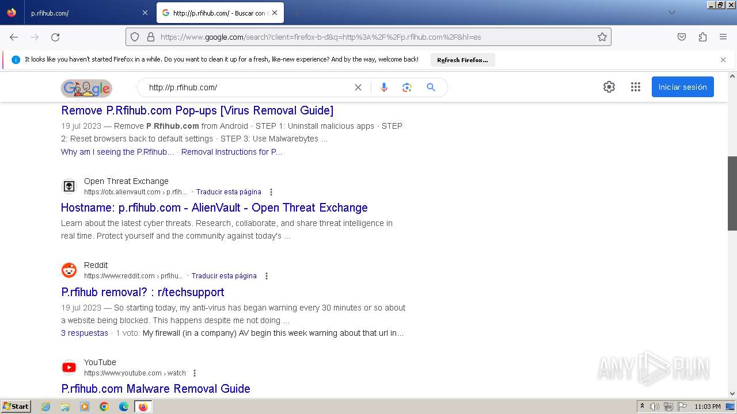Open a new tab with the plus
This screenshot has width=737, height=414.
[296, 13]
